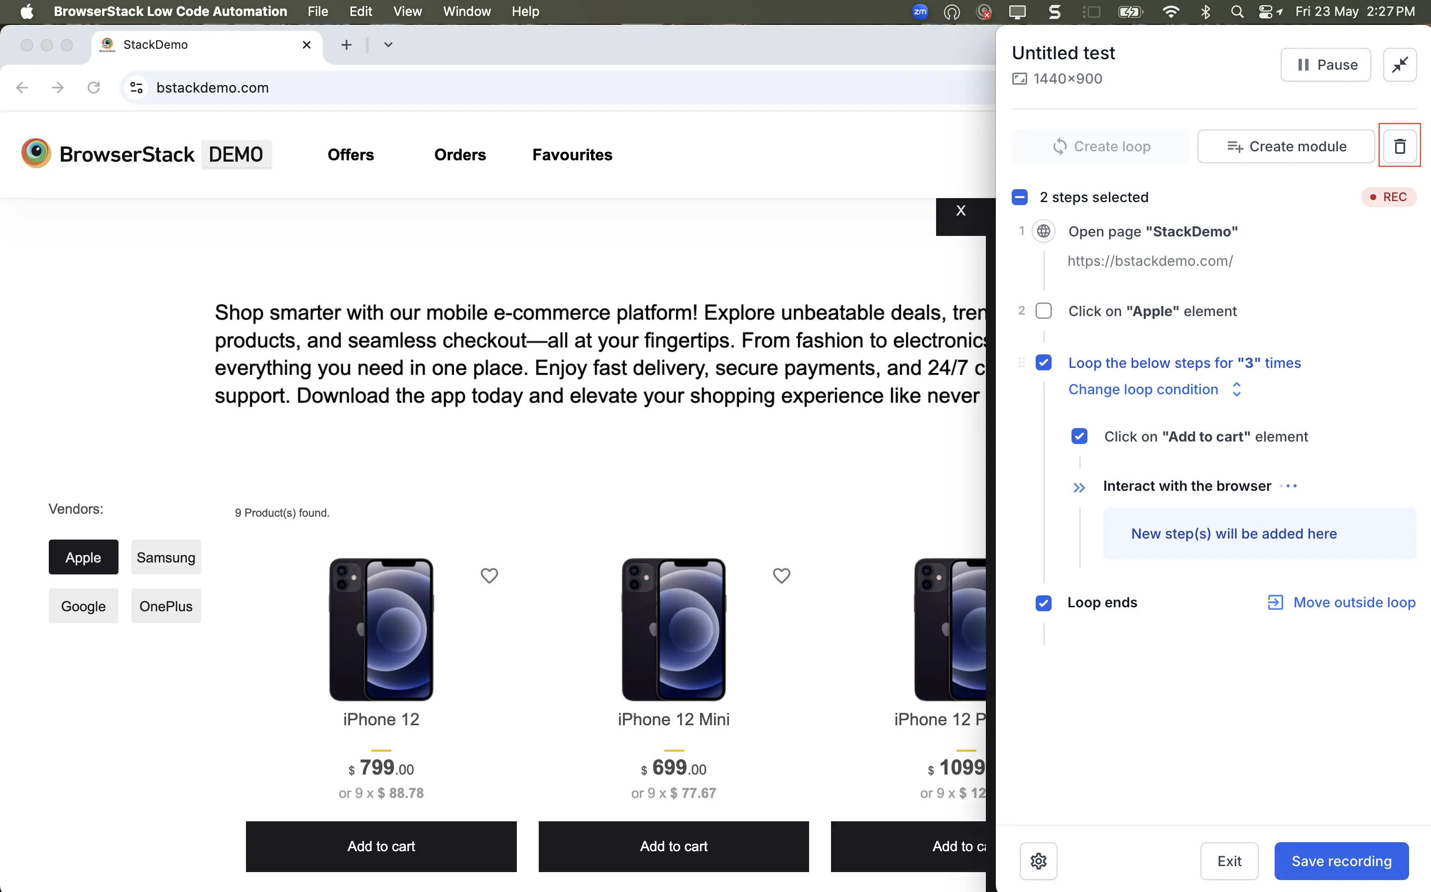
Task: Click the Create module button
Action: point(1286,146)
